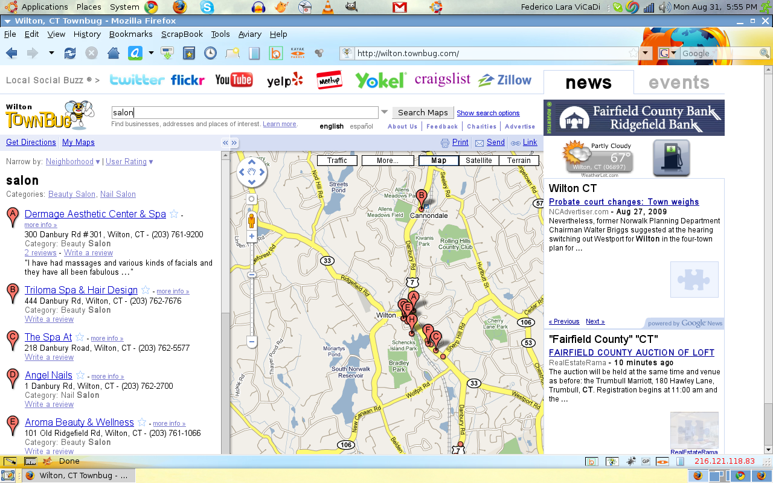Open VLC cone icon in top panel

click(328, 7)
